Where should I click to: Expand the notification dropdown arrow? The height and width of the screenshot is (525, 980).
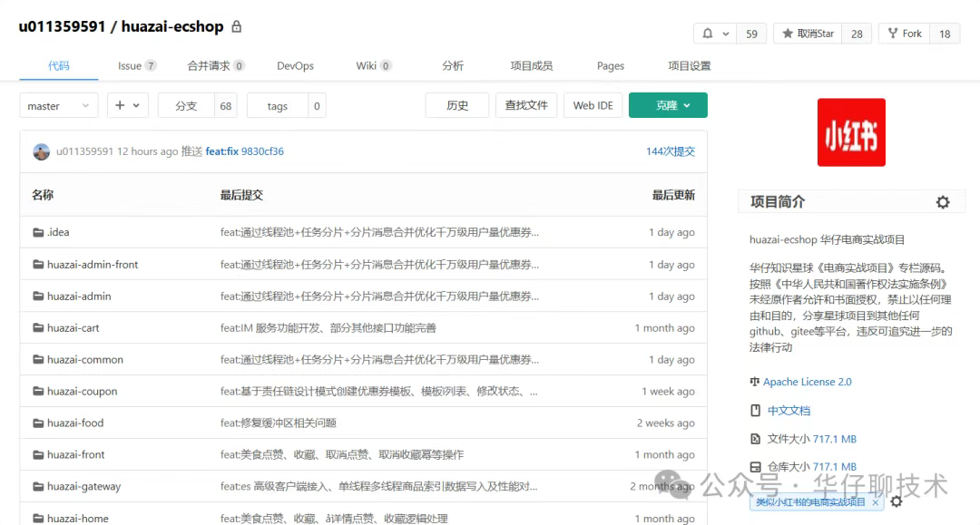click(x=726, y=34)
